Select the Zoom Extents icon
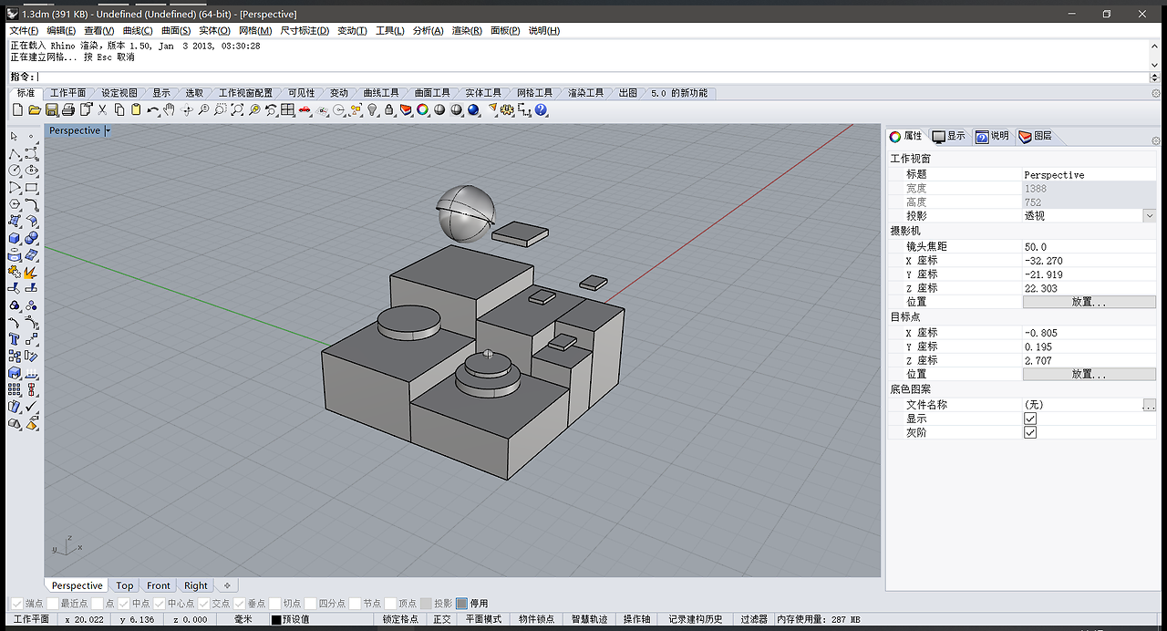 pyautogui.click(x=237, y=109)
